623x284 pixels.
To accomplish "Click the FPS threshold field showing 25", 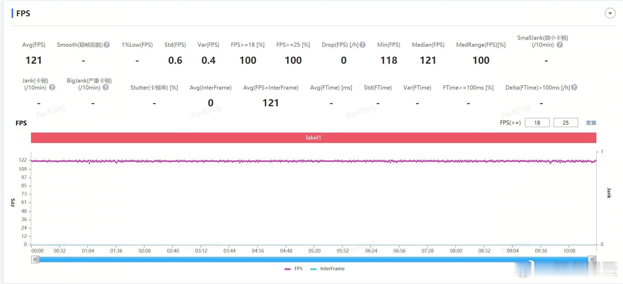I will coord(566,123).
